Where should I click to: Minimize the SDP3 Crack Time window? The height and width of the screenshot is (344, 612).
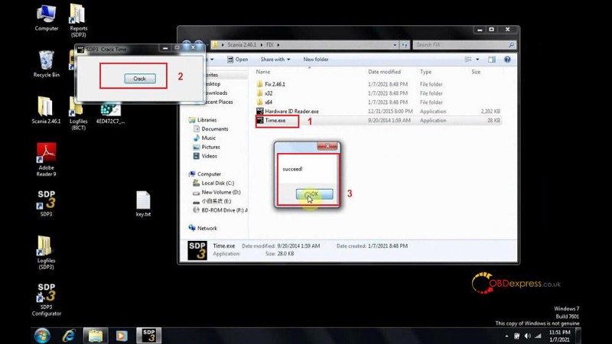point(165,48)
